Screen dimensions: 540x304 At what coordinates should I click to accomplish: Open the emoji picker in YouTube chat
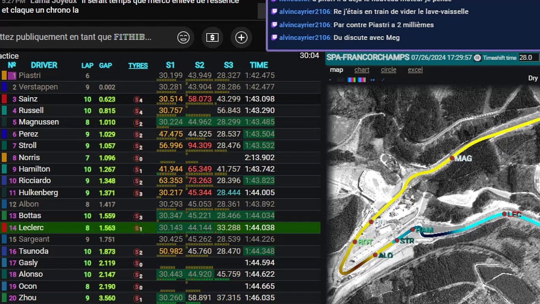(x=184, y=38)
